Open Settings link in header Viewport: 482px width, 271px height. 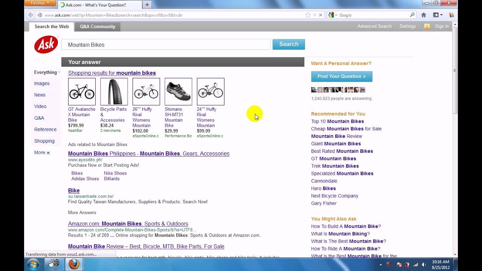coord(407,26)
